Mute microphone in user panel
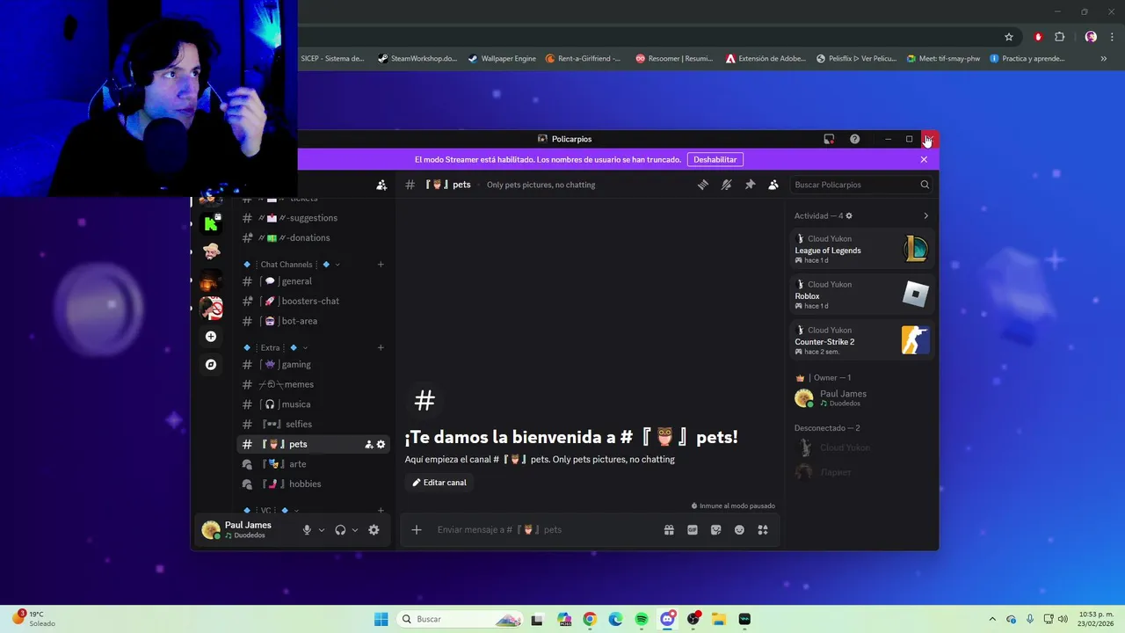 click(307, 530)
